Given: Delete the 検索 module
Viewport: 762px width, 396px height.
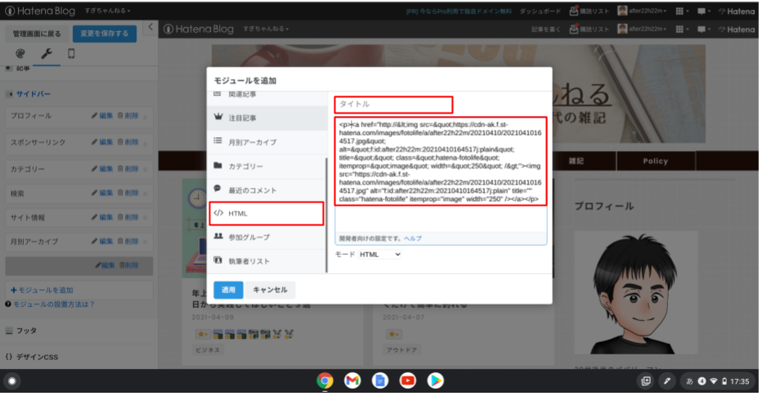Looking at the screenshot, I should pyautogui.click(x=128, y=194).
